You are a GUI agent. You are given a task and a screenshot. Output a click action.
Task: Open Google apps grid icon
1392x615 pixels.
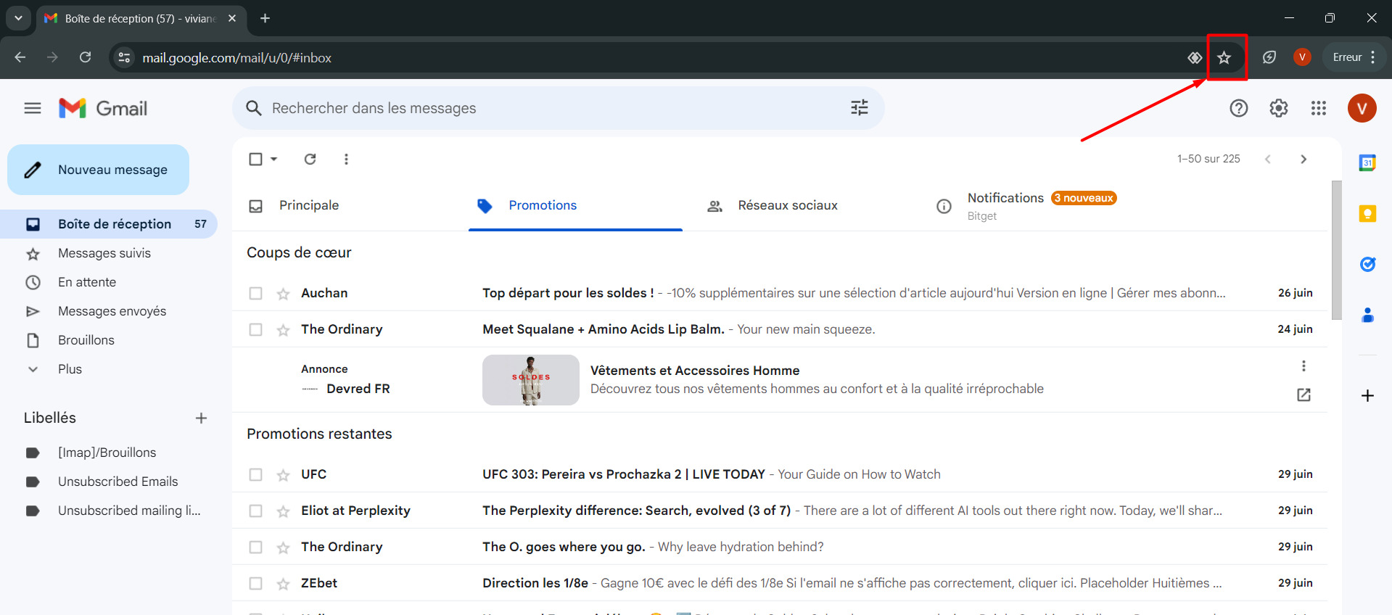1319,108
